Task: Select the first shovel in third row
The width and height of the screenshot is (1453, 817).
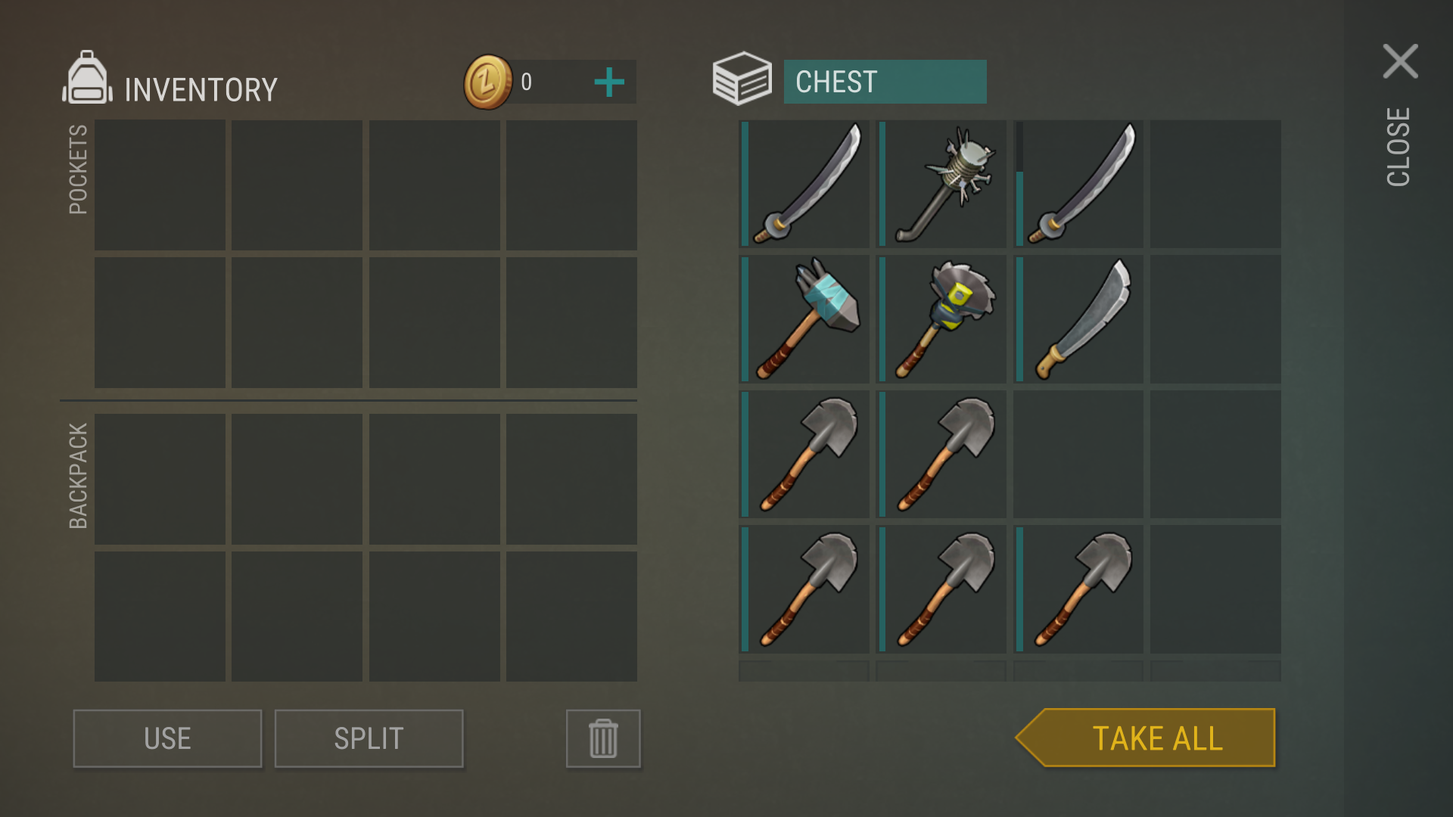Action: (804, 454)
